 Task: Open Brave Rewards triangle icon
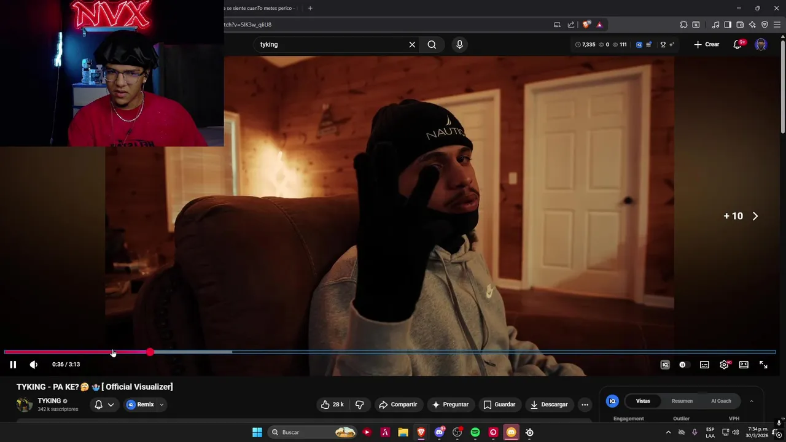(x=599, y=25)
